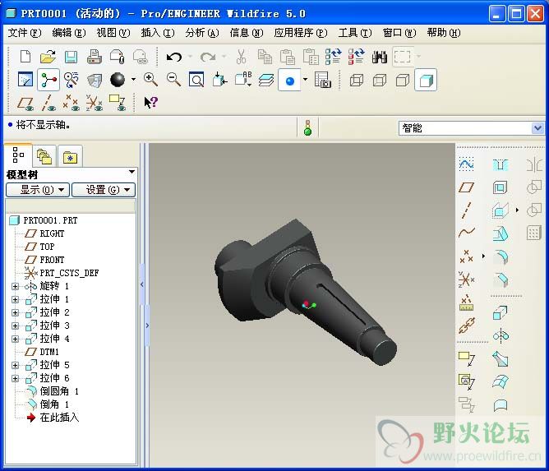Viewport: 549px width, 471px height.
Task: Expand the 旋转 1 tree node
Action: (15, 286)
